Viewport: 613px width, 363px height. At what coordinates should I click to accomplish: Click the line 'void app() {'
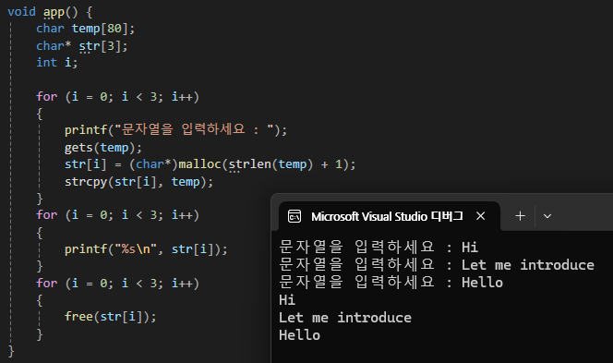click(x=50, y=12)
